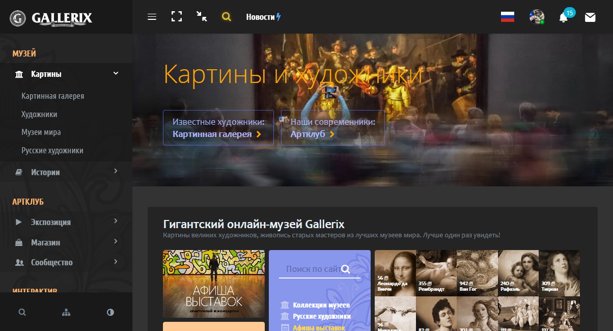Open the user avatar profile
The image size is (613, 331).
pos(537,17)
